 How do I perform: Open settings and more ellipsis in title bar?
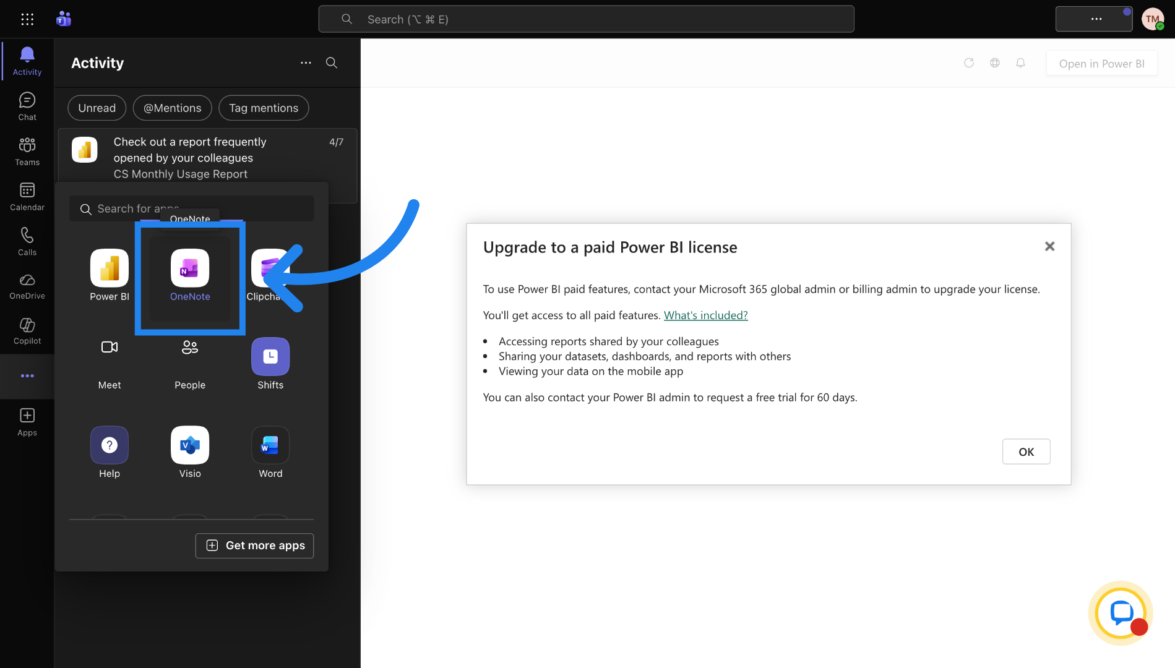click(x=1094, y=19)
